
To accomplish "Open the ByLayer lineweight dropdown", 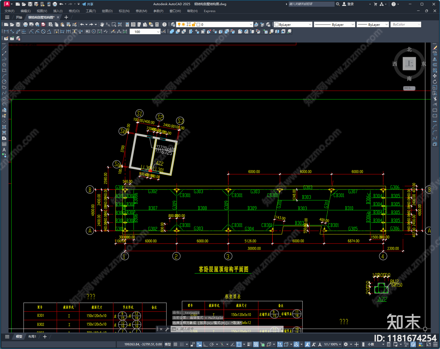I will tap(373, 24).
